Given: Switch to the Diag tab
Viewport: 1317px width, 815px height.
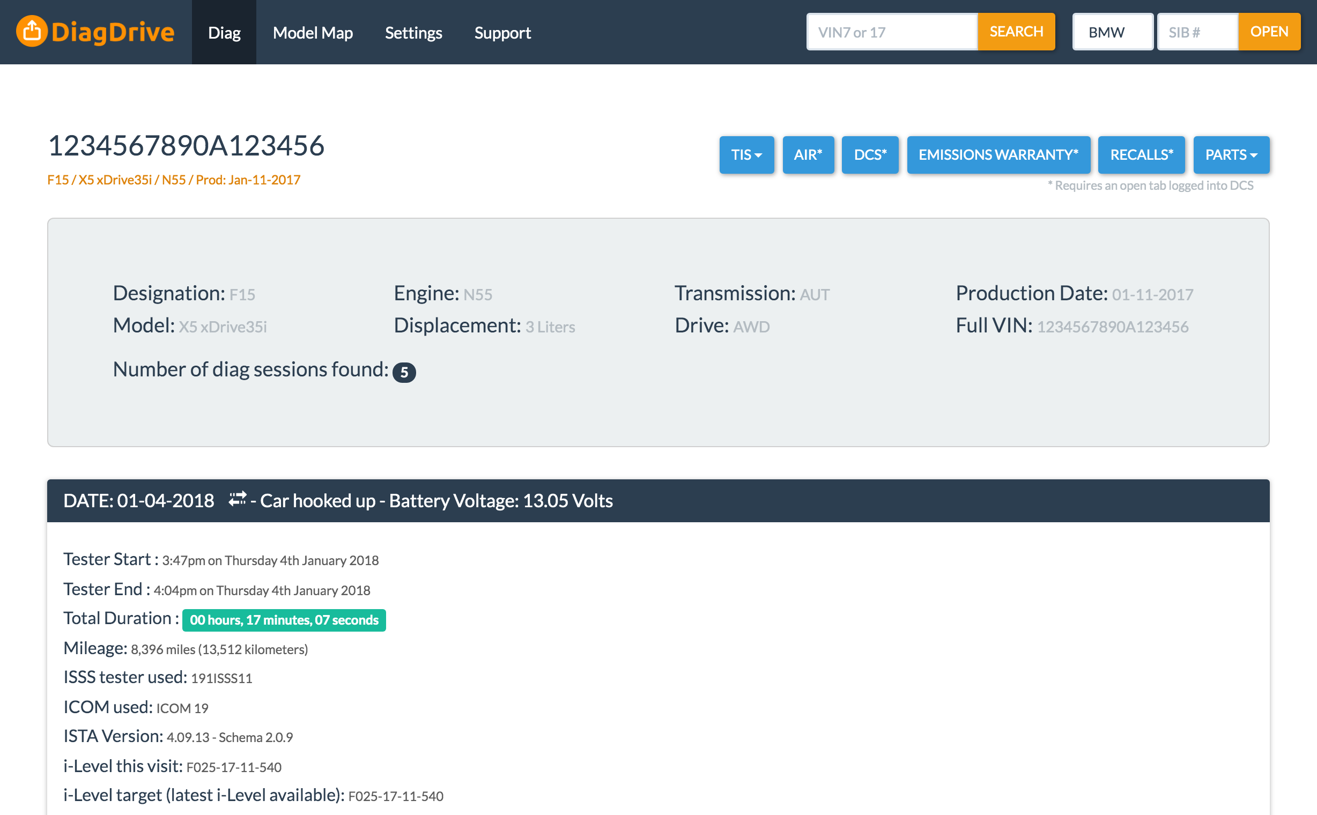Looking at the screenshot, I should 224,32.
